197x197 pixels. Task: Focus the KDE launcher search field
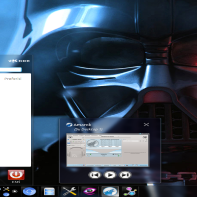pyautogui.click(x=10, y=69)
